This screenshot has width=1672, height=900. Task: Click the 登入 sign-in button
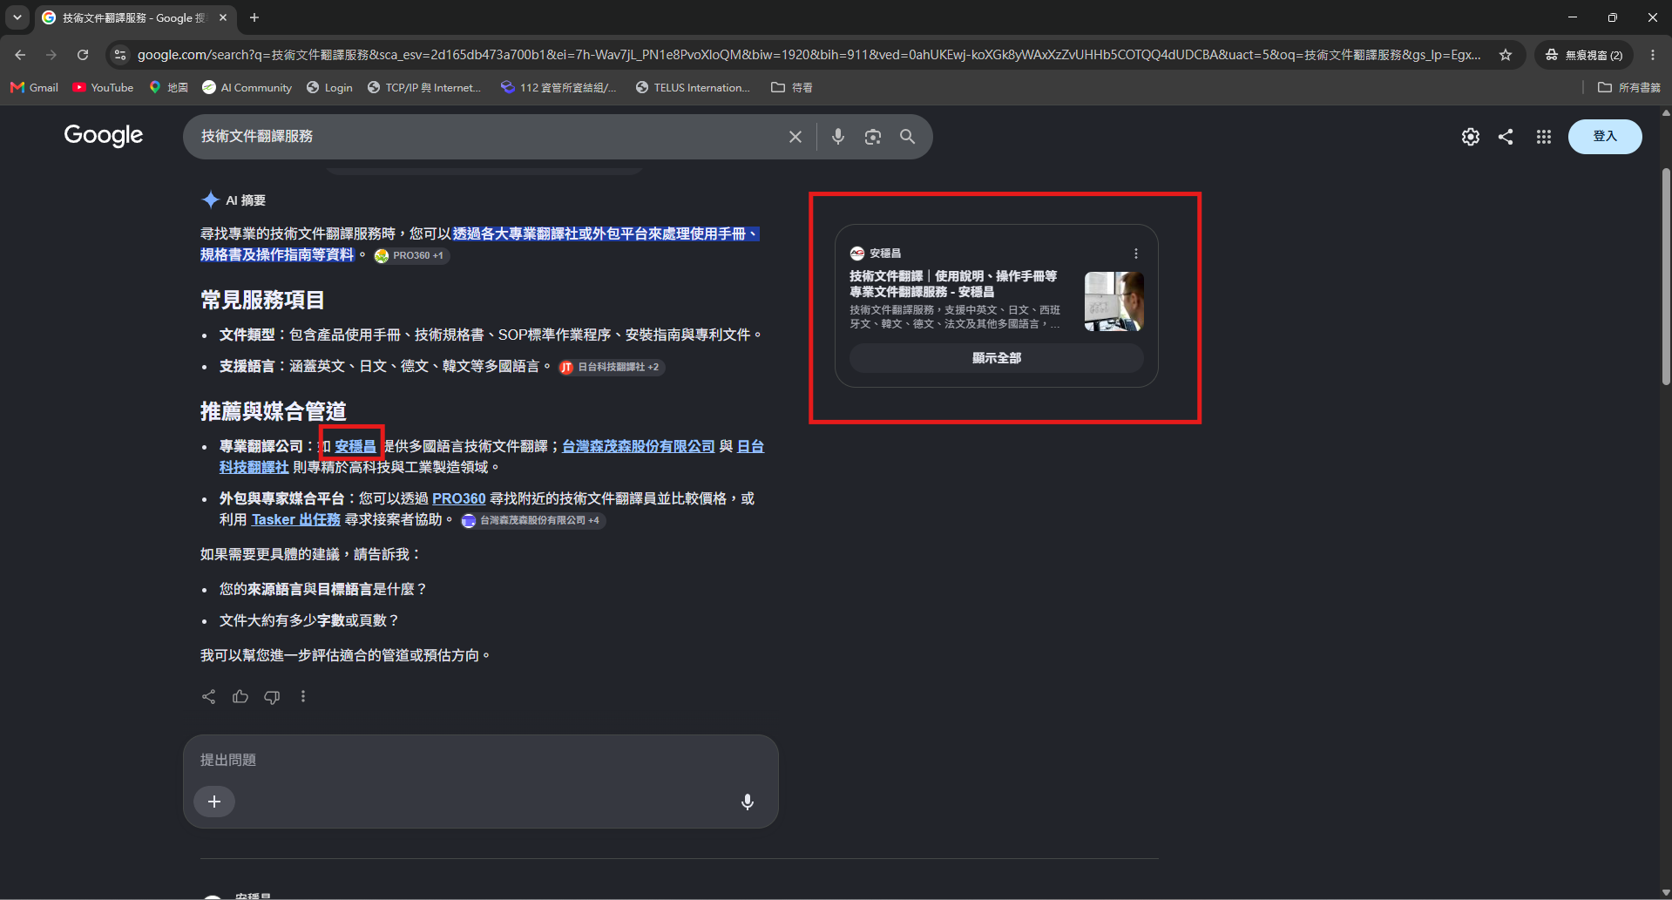tap(1604, 137)
